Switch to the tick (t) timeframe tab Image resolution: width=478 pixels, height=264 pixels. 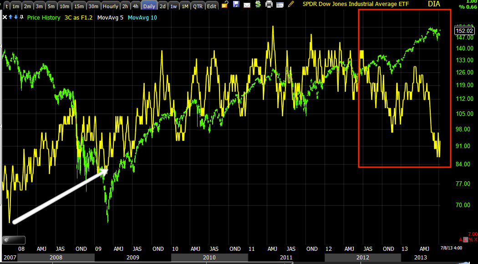pyautogui.click(x=7, y=6)
